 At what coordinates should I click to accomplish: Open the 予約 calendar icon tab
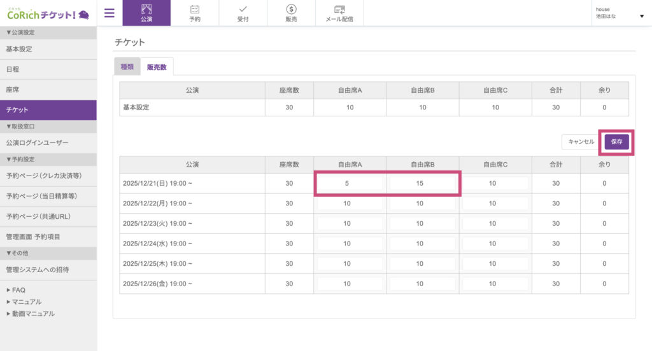coord(195,13)
